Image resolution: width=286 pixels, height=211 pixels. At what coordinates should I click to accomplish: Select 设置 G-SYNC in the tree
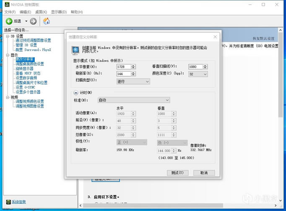point(25,87)
